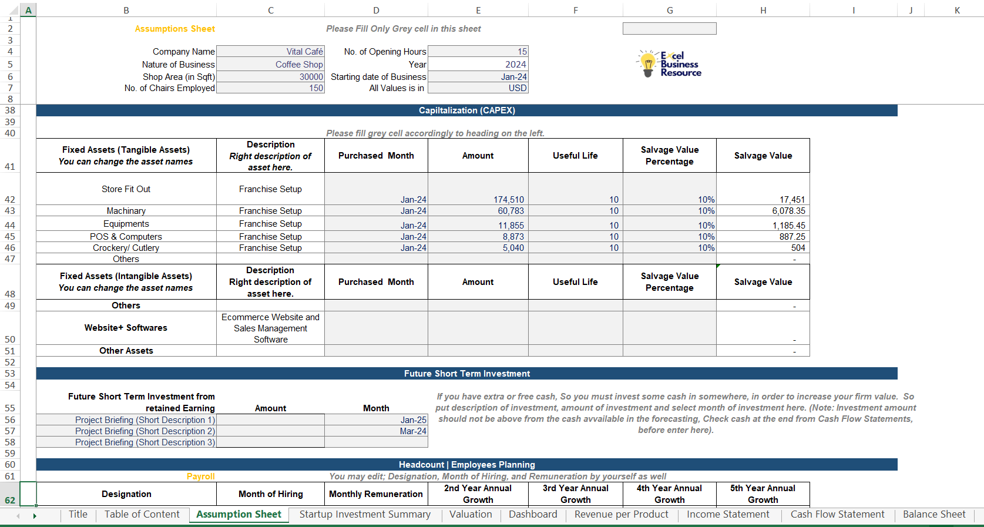Click the 'Designation' column heading

coord(126,494)
